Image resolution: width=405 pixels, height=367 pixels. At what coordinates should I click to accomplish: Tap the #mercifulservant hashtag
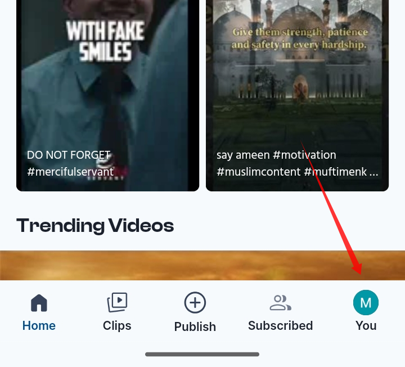70,172
